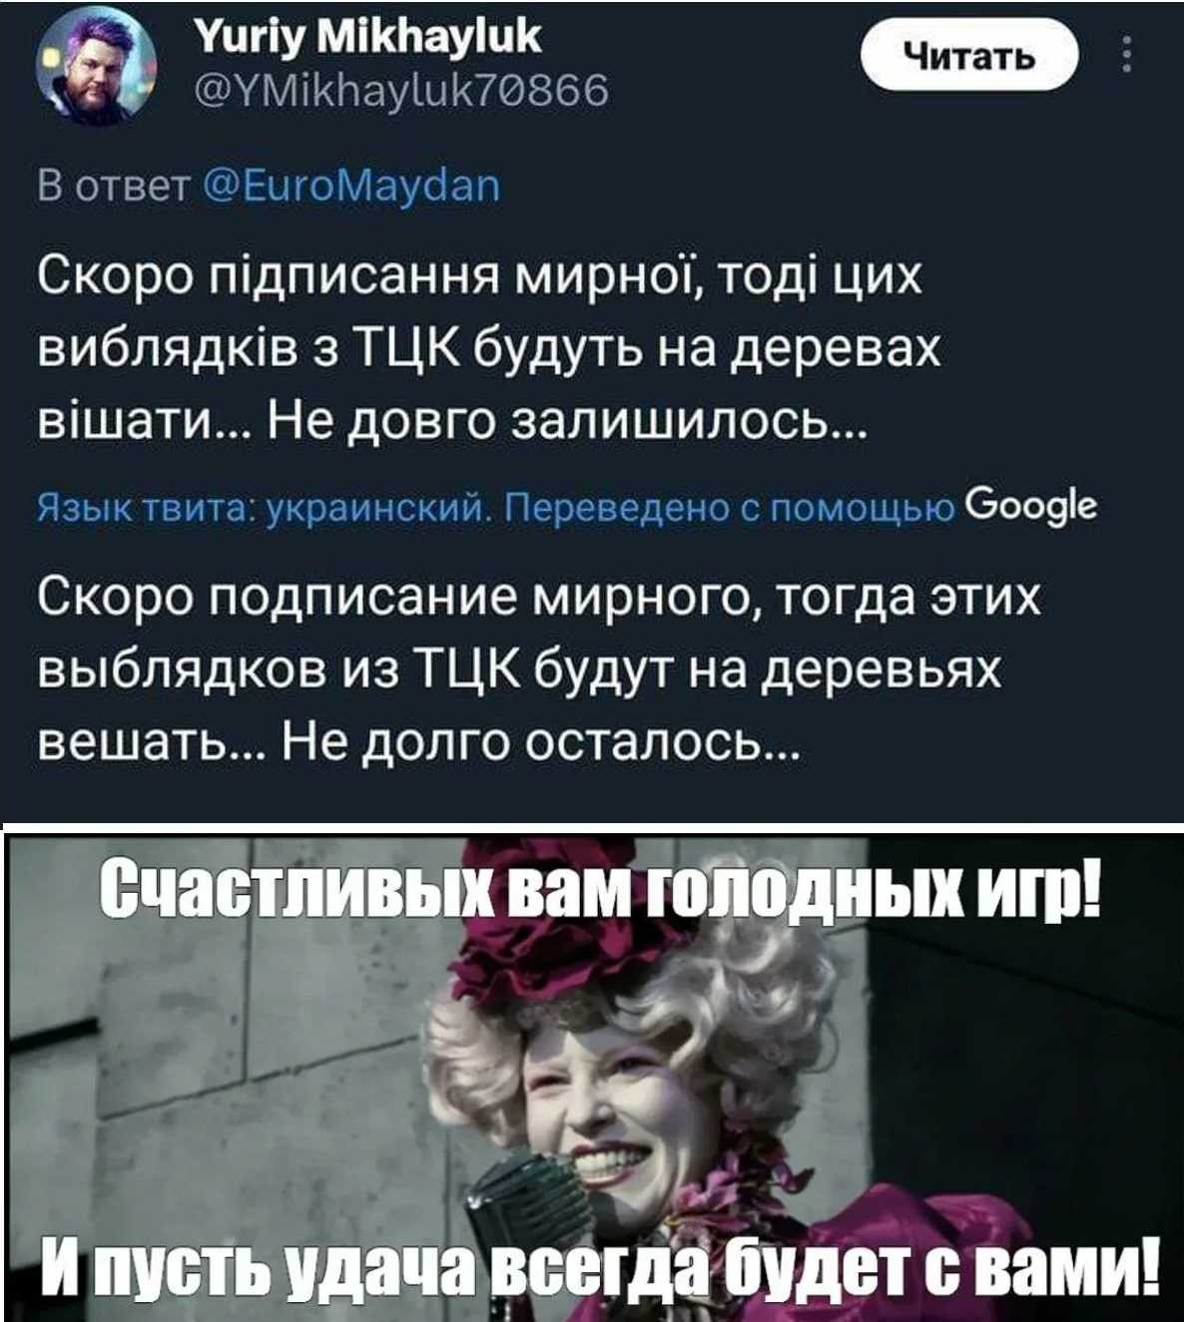This screenshot has width=1184, height=1322.
Task: Click the Читать follow button
Action: coord(971,57)
